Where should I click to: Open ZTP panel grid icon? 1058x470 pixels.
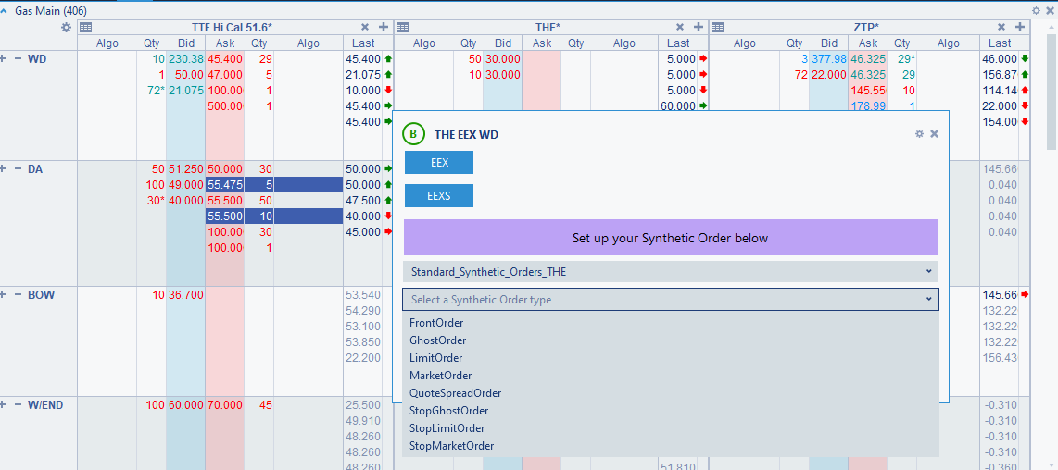pyautogui.click(x=717, y=28)
